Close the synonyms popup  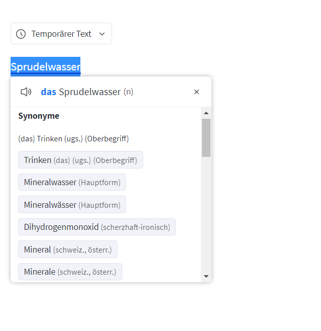coord(196,92)
